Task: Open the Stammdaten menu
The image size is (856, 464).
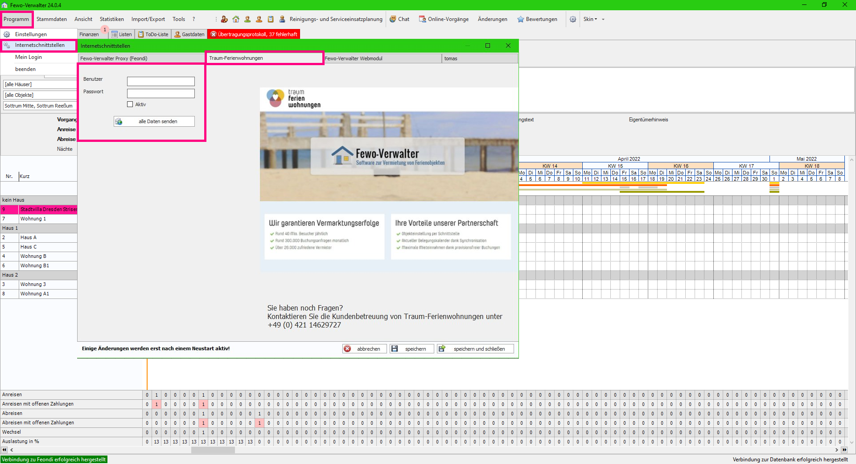Action: click(x=52, y=19)
